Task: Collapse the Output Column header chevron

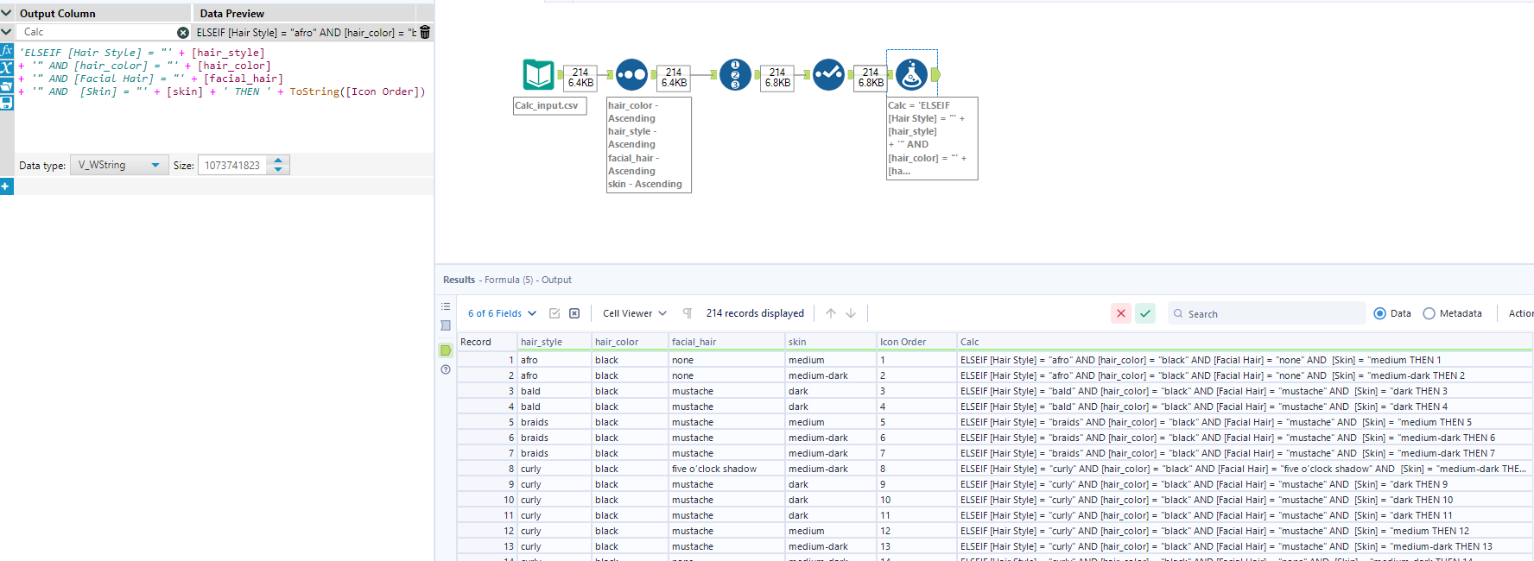Action: point(7,13)
